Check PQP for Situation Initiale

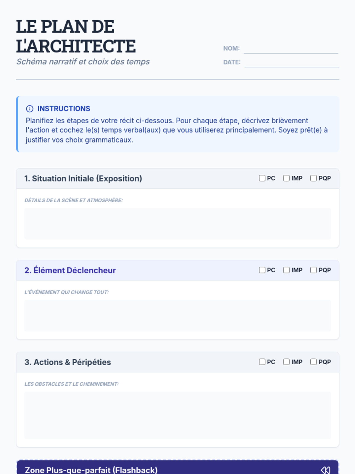pyautogui.click(x=314, y=178)
